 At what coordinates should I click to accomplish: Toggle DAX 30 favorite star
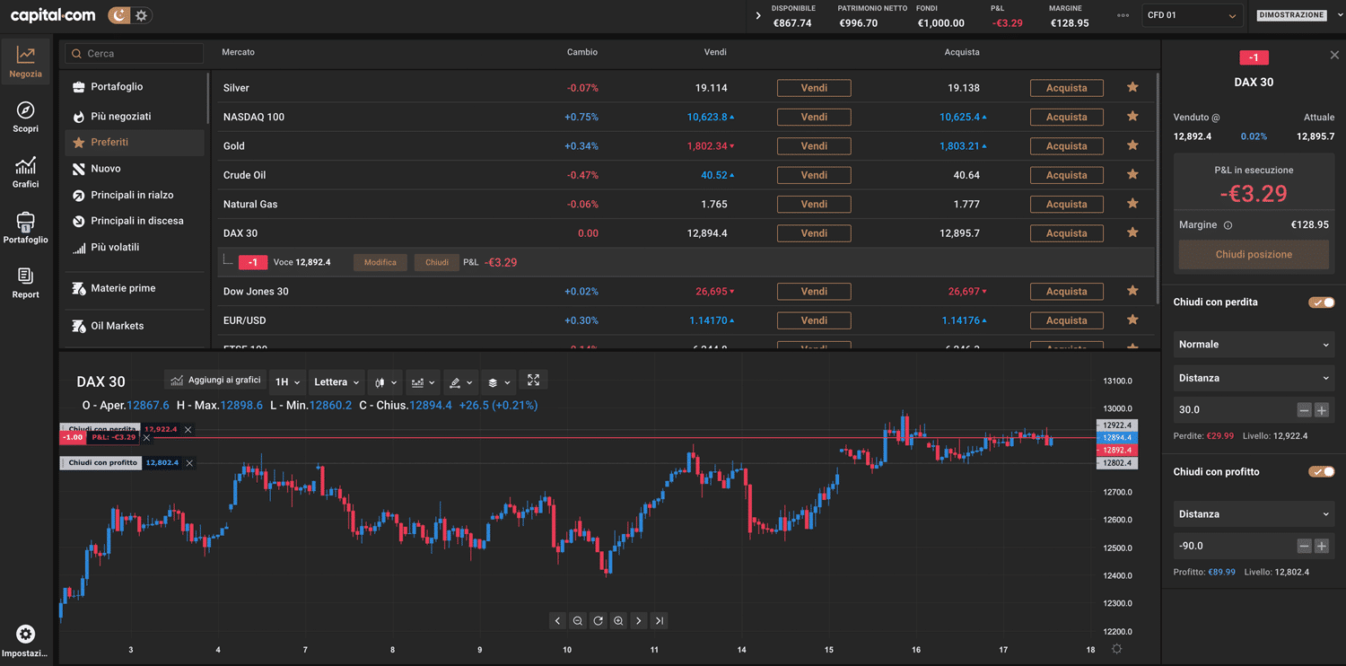[1132, 233]
